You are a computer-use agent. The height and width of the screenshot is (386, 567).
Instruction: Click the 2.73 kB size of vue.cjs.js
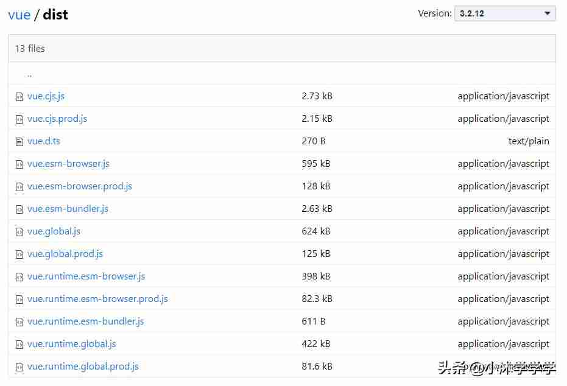point(317,96)
